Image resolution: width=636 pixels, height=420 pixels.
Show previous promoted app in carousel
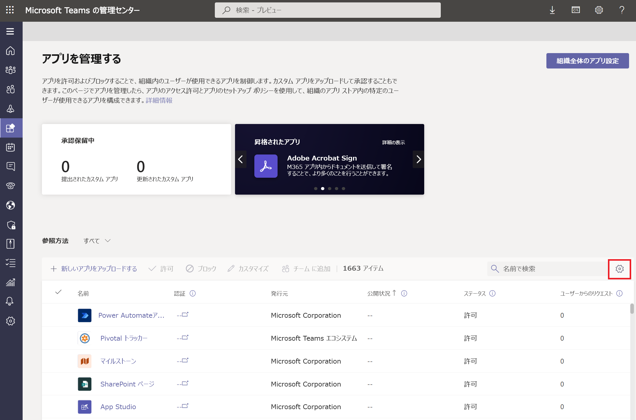point(241,159)
